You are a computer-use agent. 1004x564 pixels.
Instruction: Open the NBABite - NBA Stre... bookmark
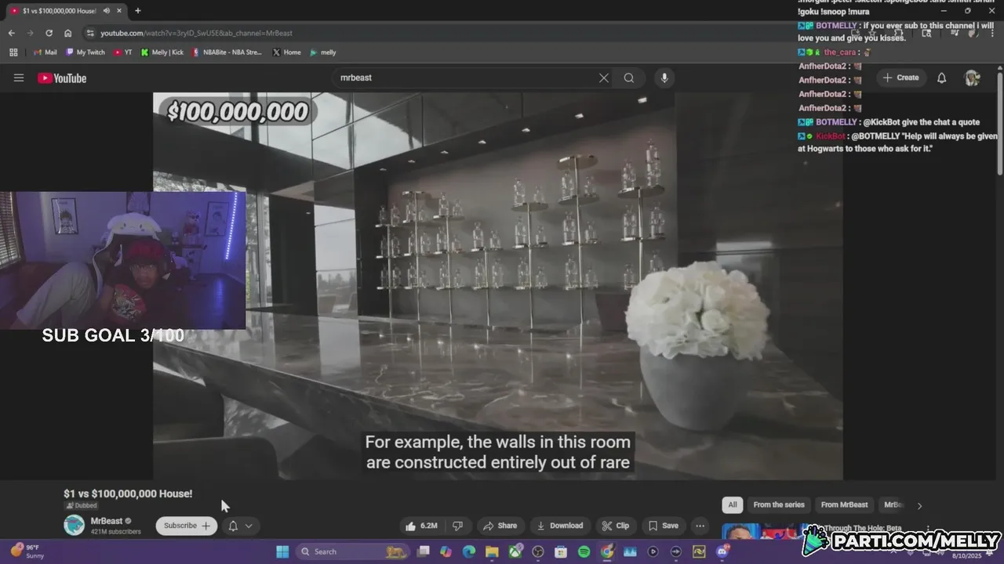(x=227, y=52)
